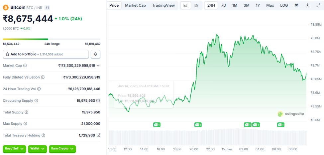Viewport: 324px width, 155px height.
Task: Switch to line chart view icon
Action: click(185, 5)
